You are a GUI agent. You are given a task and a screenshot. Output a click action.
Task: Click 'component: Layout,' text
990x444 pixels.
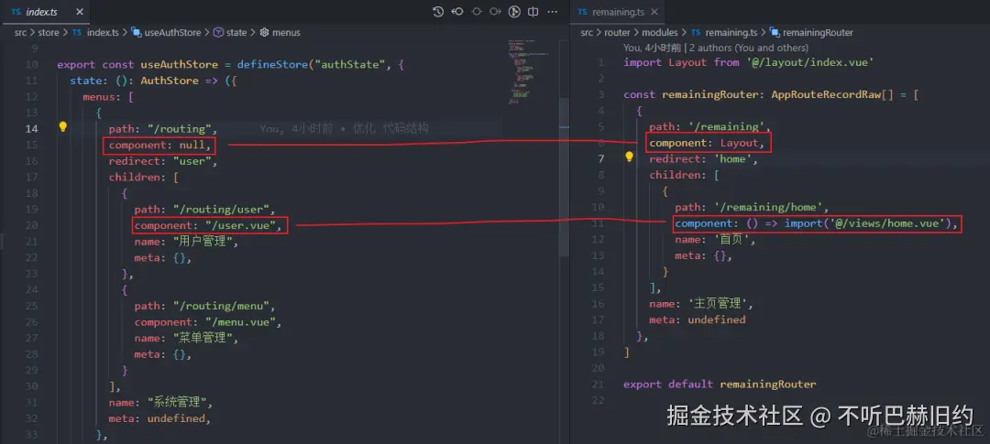tap(707, 143)
